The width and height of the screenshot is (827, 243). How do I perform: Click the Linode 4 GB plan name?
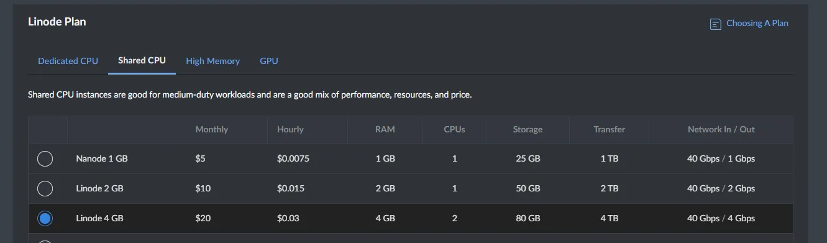99,218
